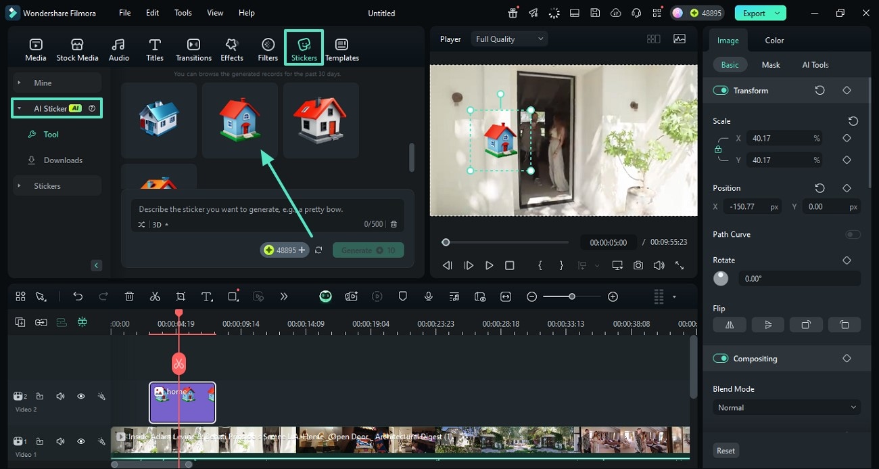Hide the Video 2 track with eye icon

click(80, 397)
